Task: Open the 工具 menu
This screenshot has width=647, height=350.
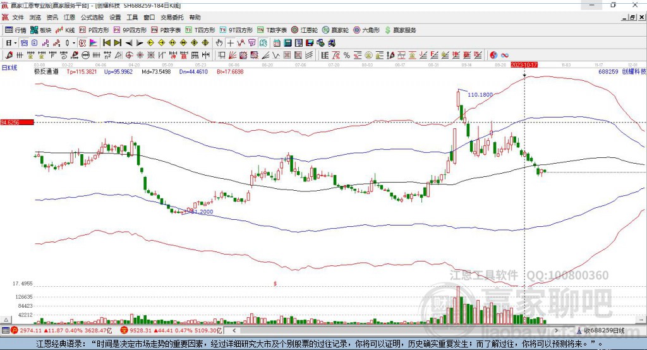Action: click(132, 17)
